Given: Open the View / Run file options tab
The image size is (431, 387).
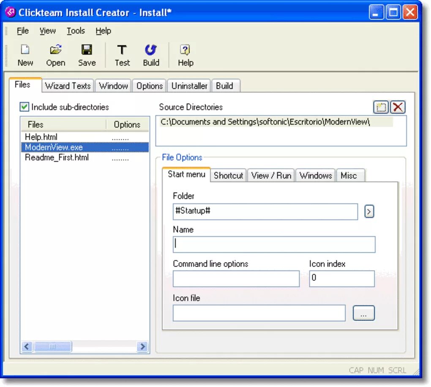Looking at the screenshot, I should click(x=271, y=175).
